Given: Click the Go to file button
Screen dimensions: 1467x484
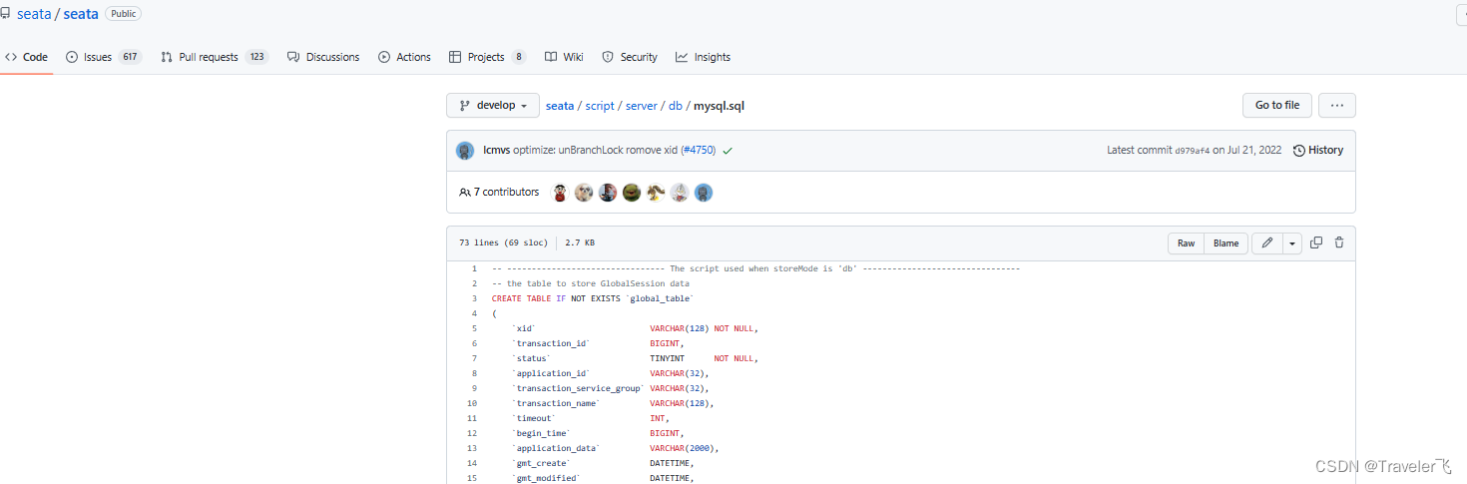Looking at the screenshot, I should (x=1277, y=105).
